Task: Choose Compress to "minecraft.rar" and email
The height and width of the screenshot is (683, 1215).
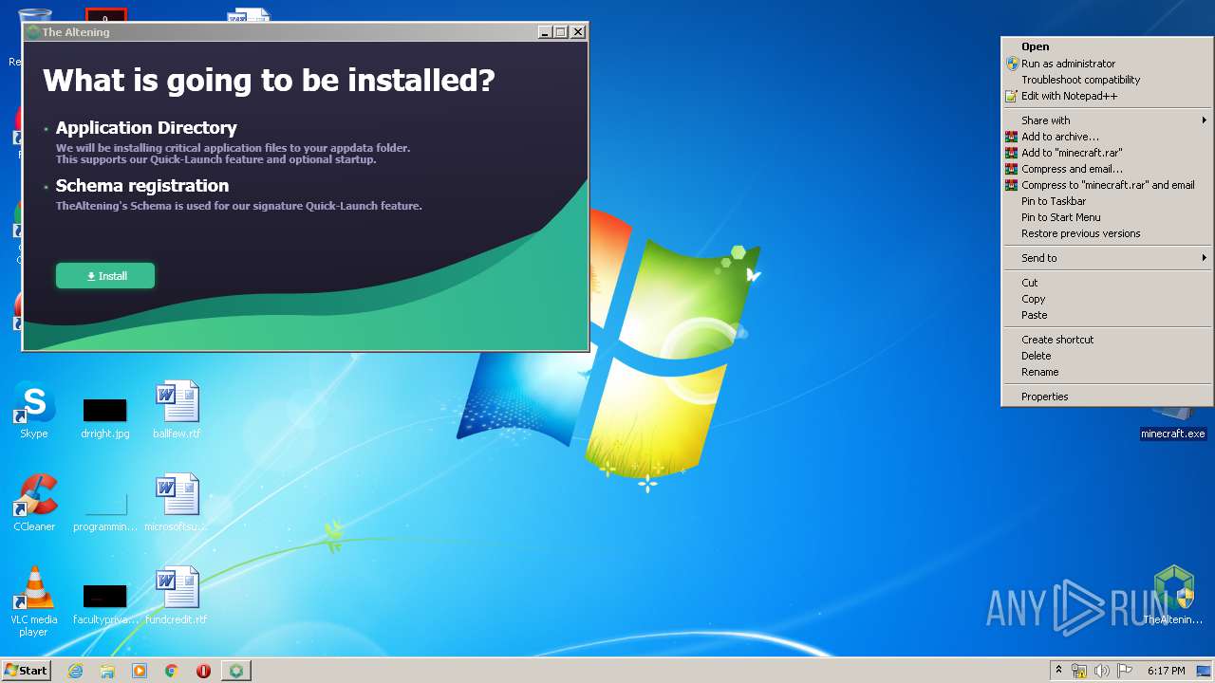Action: tap(1107, 185)
